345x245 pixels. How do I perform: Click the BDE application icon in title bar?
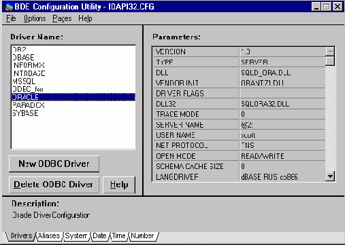[8, 7]
